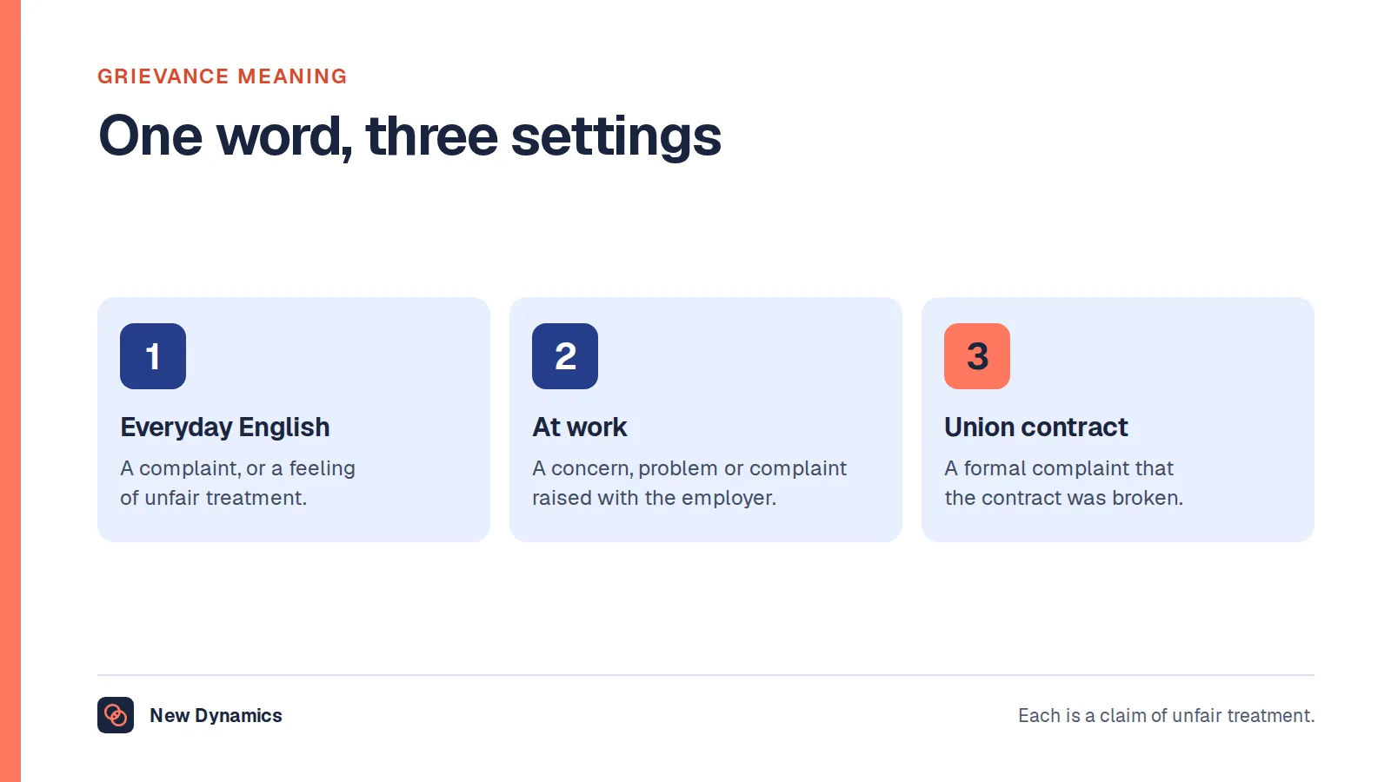Click 'the contract was broken.' text
Viewport: 1391px width, 782px height.
coord(1064,498)
